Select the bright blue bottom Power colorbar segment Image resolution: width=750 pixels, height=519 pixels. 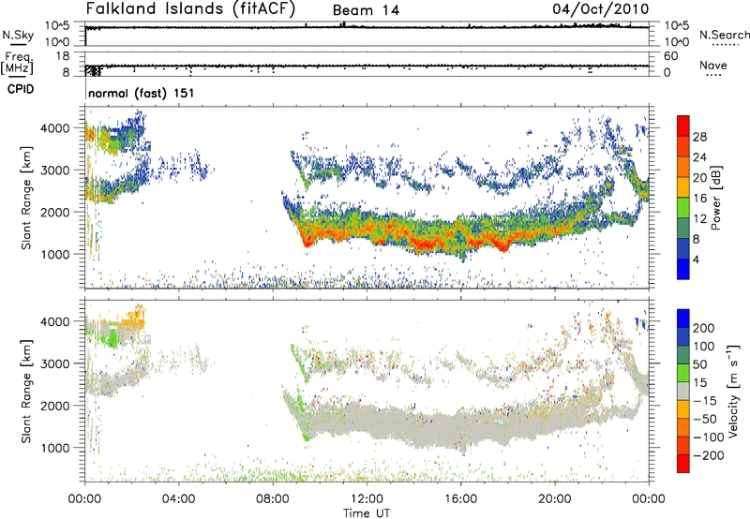[683, 269]
